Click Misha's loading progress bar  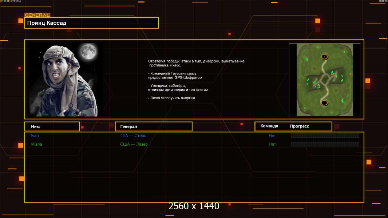pos(325,144)
